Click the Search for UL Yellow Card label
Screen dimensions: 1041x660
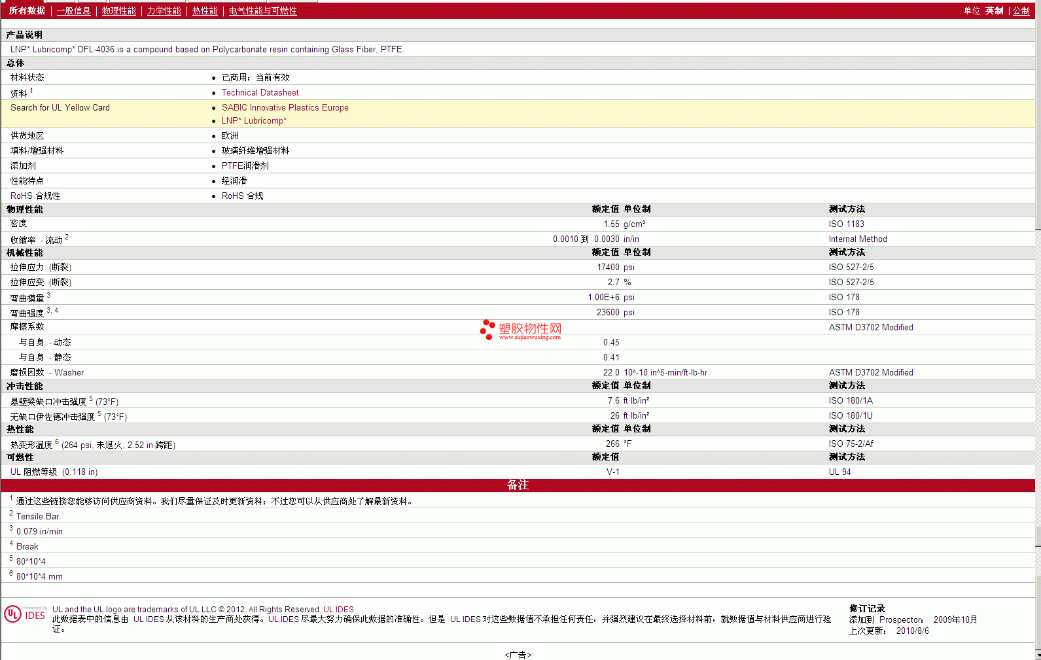[x=60, y=108]
